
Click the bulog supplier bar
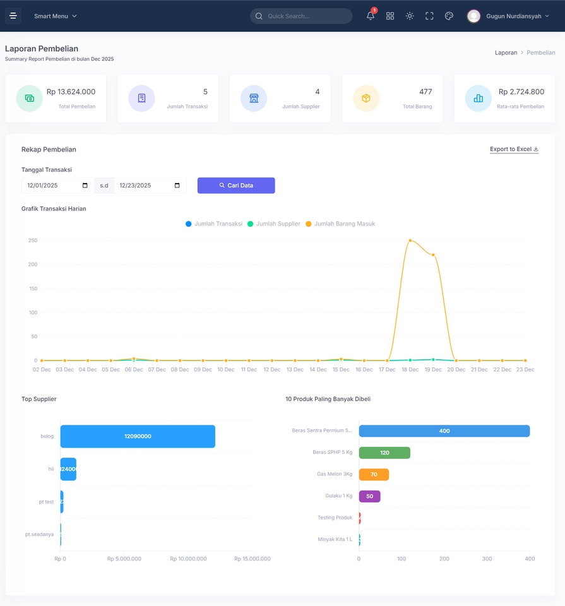point(138,436)
